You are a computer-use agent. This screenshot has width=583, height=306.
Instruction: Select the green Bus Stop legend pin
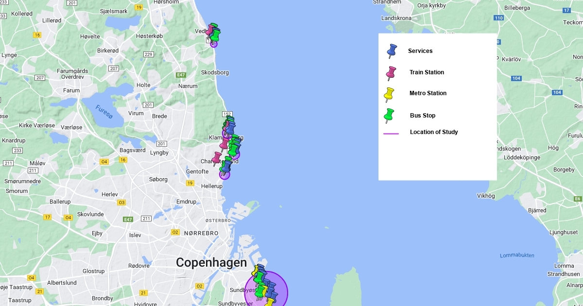coord(389,115)
